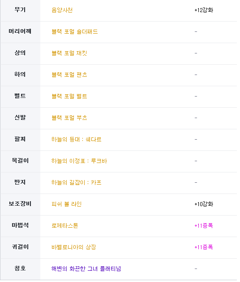
Task: Open the 바벨로니아의 상징 earring link
Action: coord(74,247)
